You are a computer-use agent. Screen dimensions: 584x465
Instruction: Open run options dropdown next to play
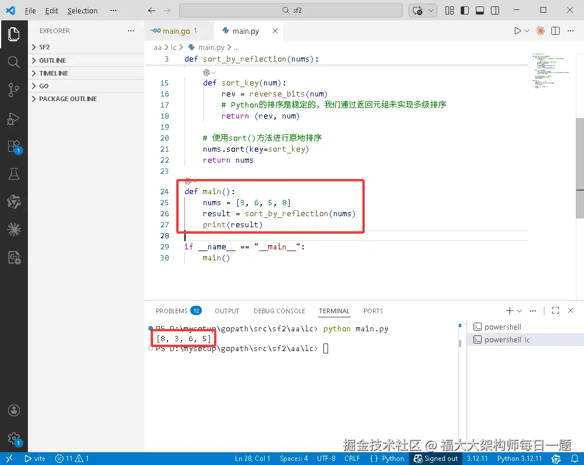527,31
